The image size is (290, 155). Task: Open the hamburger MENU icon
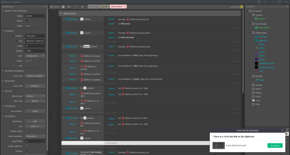51,7
